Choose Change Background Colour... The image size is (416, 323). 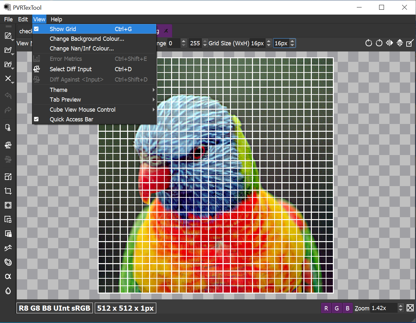pos(94,39)
